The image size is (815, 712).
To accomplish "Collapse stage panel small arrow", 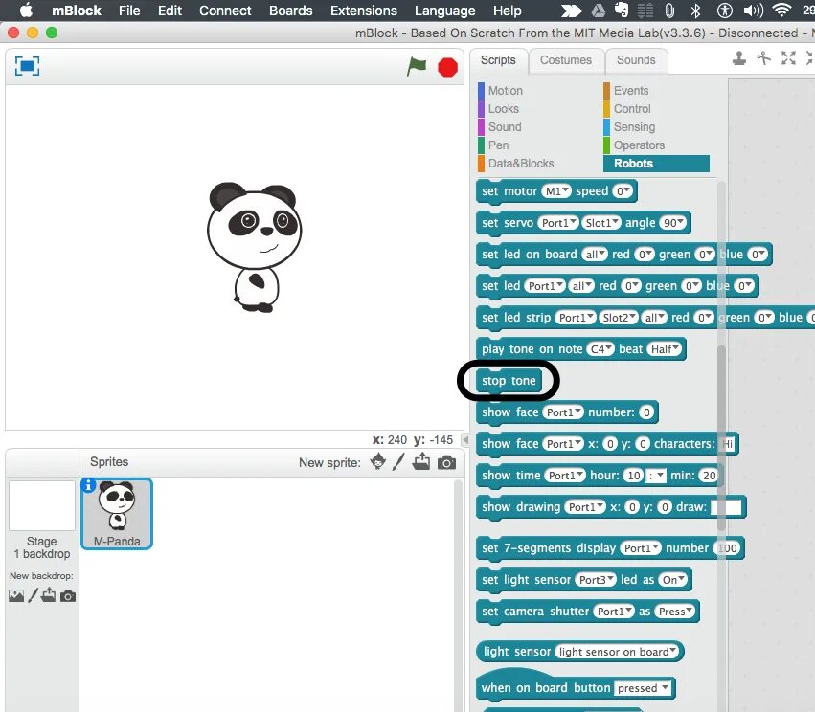I will [x=465, y=440].
